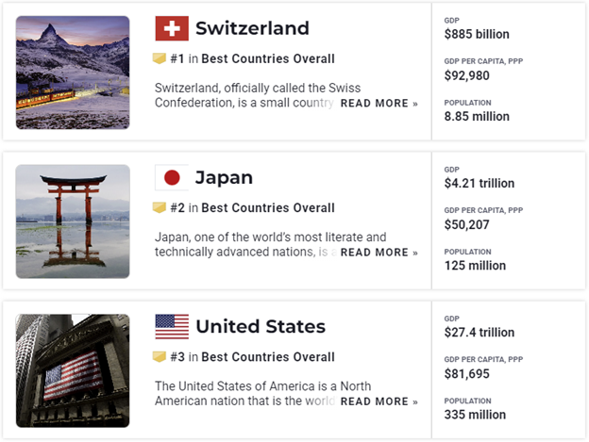
Task: Follow Best Countries Overall link under United States
Action: tap(268, 357)
